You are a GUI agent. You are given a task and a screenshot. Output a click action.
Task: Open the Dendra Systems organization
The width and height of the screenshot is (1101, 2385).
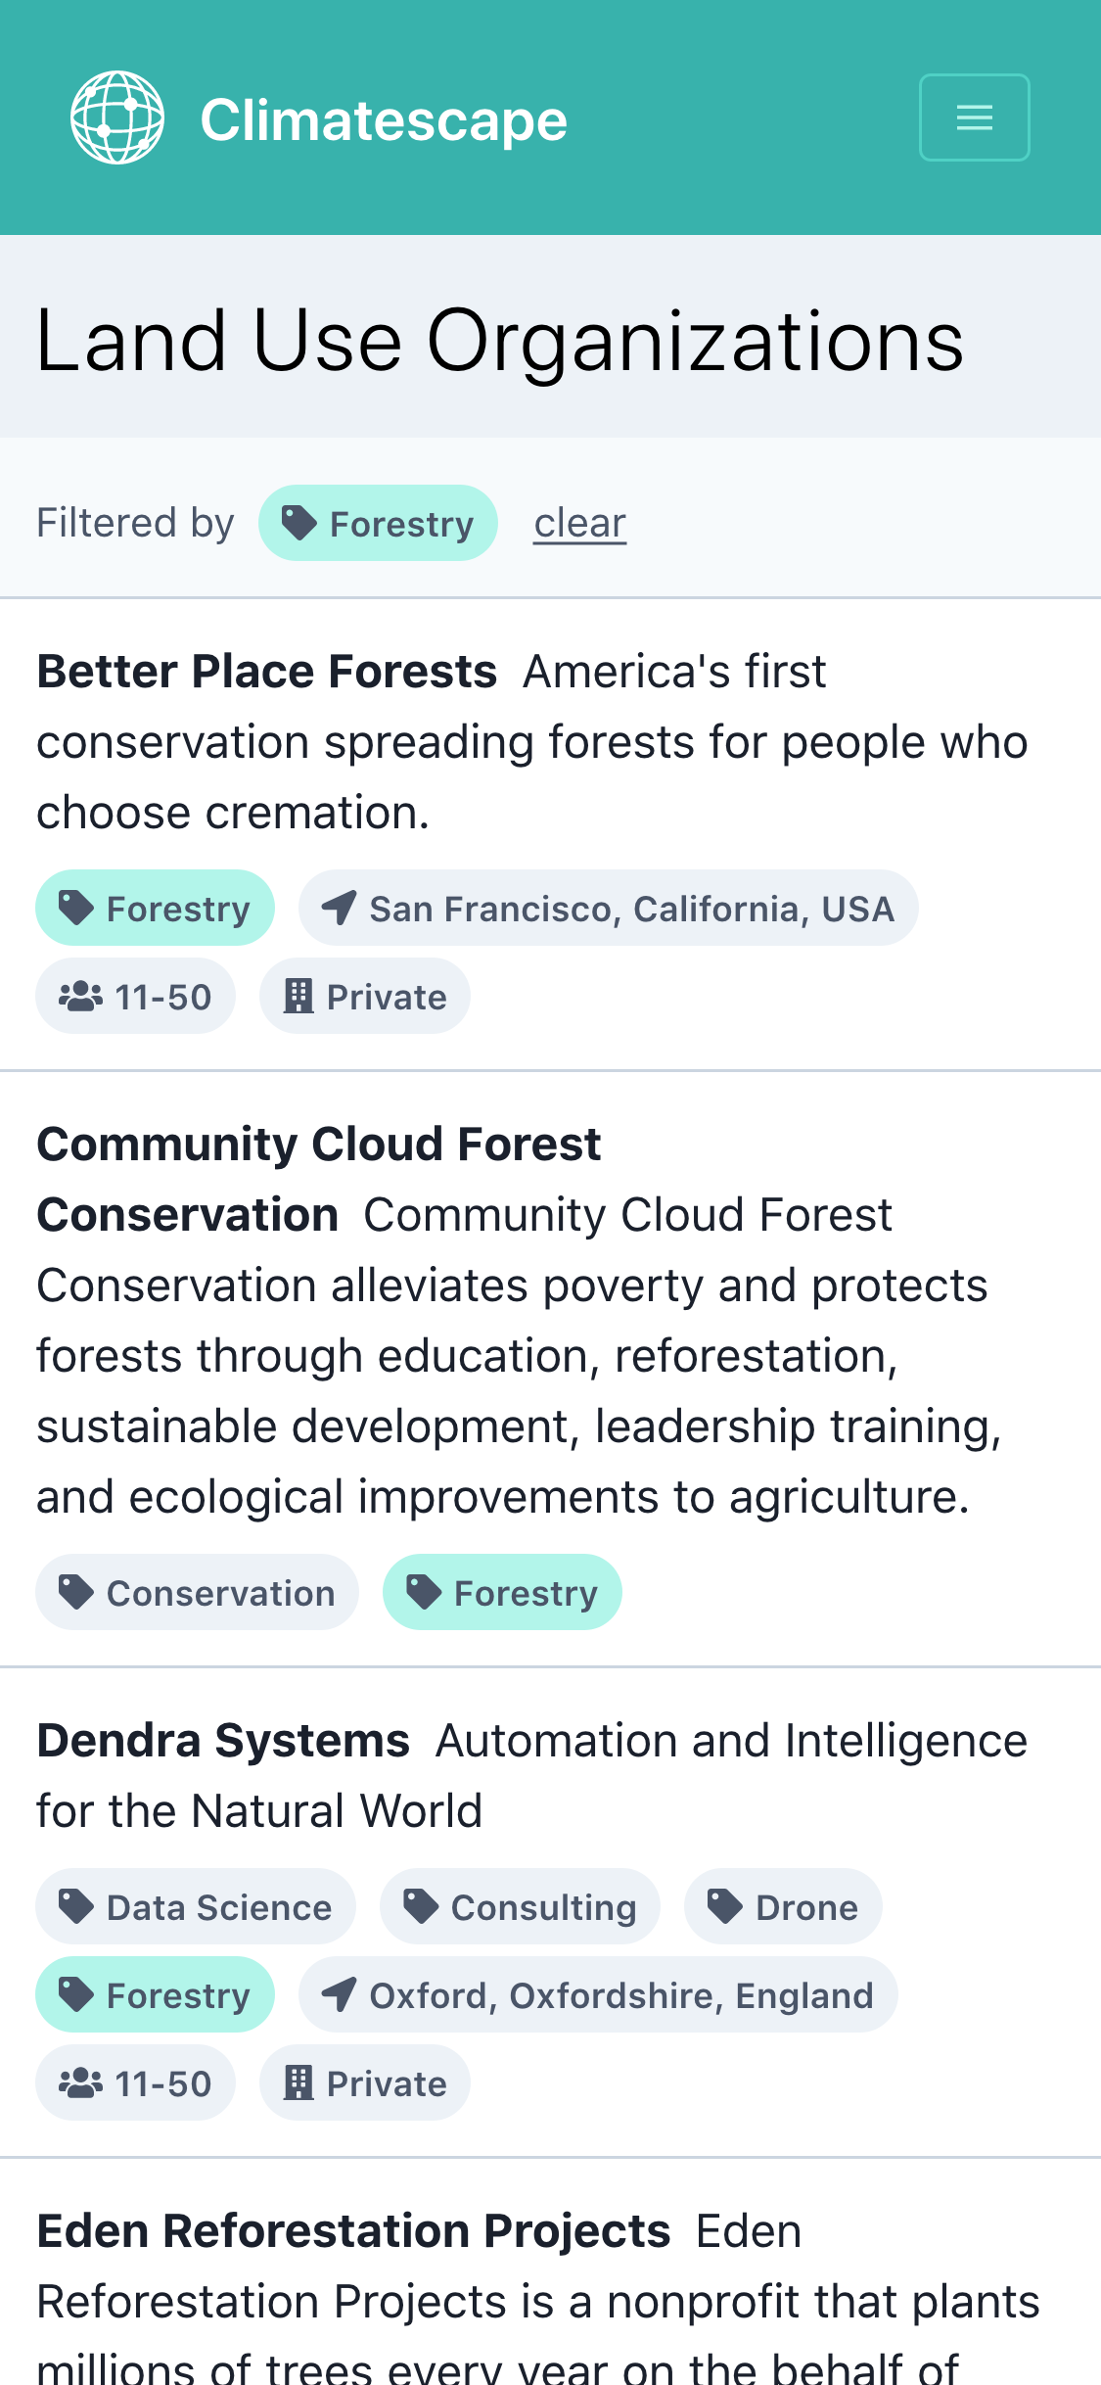pyautogui.click(x=223, y=1740)
